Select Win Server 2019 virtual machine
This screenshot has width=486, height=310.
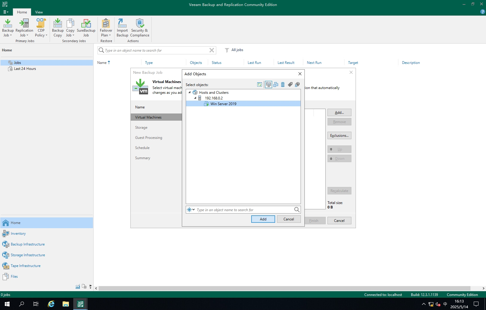(x=223, y=104)
